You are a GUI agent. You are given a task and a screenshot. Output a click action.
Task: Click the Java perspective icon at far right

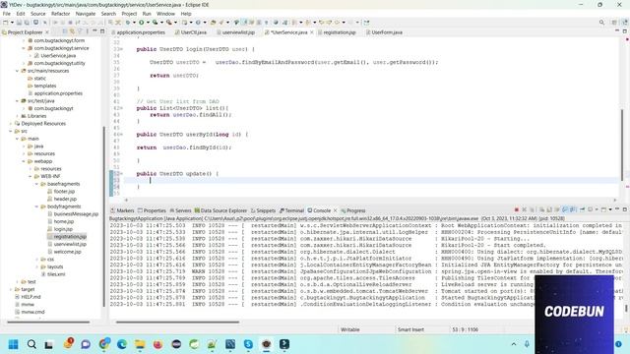click(624, 23)
